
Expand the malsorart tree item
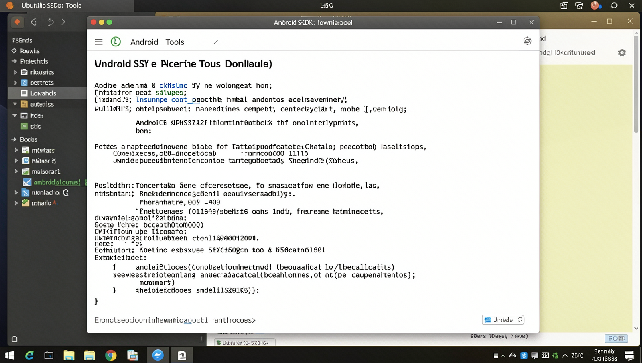coord(16,171)
